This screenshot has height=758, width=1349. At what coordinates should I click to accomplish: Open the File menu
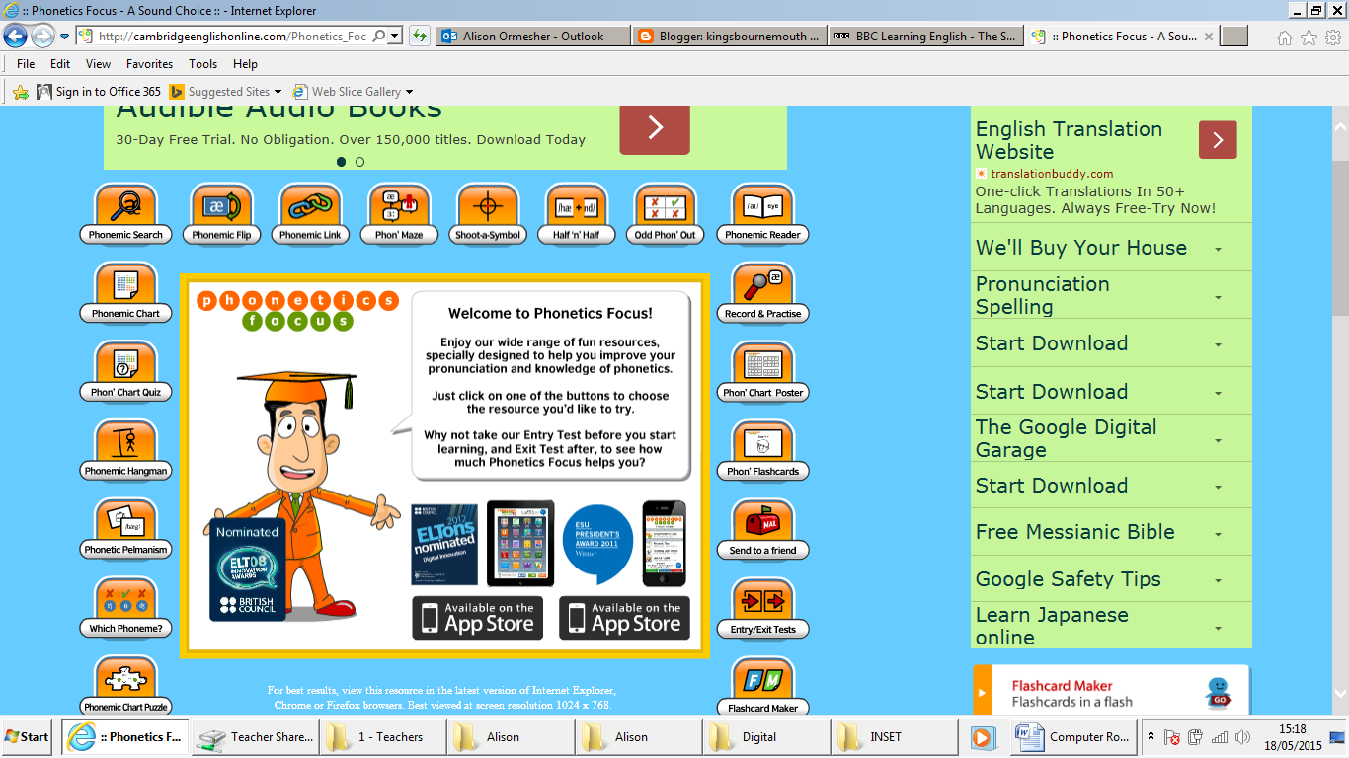[x=26, y=64]
